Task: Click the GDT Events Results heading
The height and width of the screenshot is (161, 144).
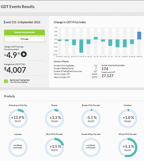Action: point(18,7)
